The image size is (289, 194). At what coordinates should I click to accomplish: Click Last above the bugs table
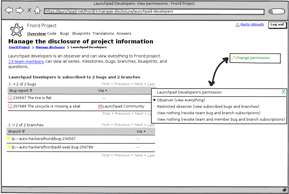[x=151, y=84]
